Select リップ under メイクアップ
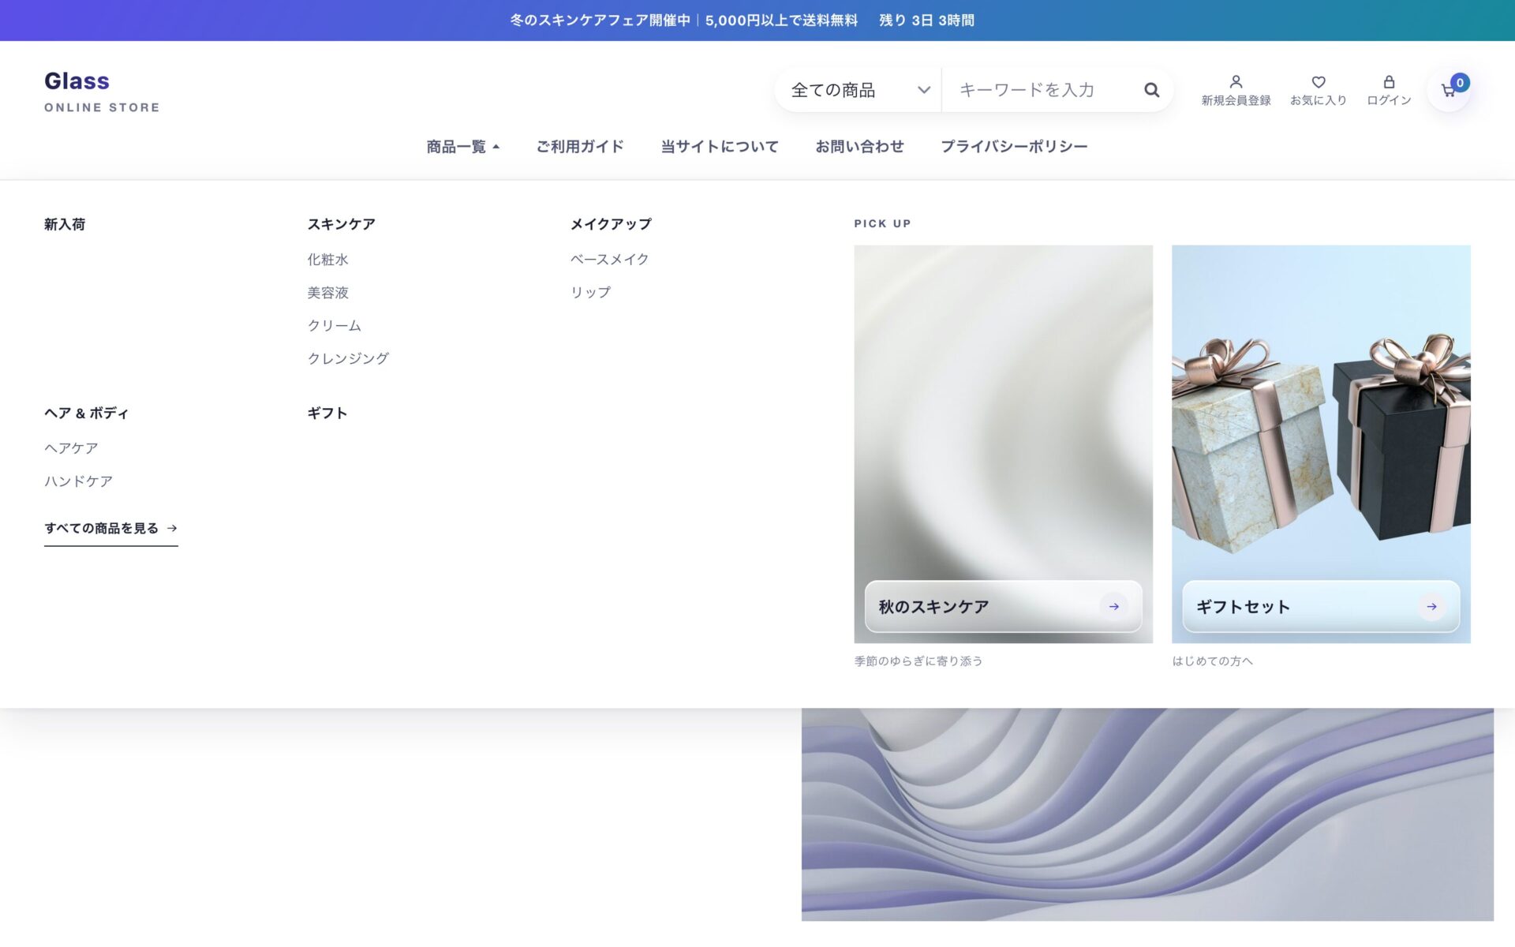Viewport: 1515px width, 947px height. [x=590, y=293]
